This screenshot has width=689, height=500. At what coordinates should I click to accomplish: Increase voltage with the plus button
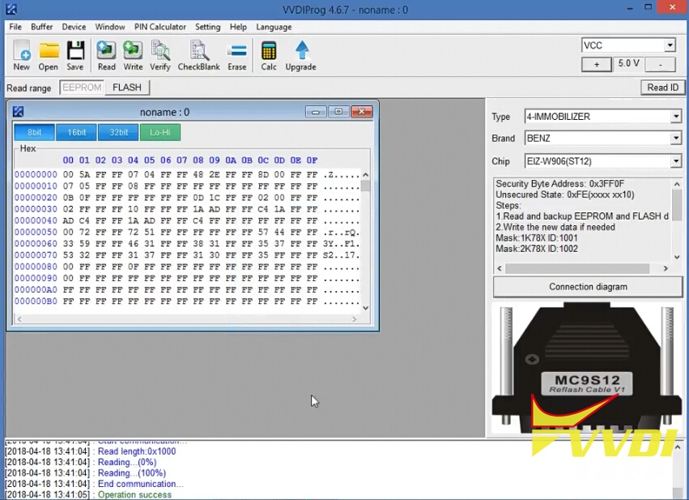(596, 65)
